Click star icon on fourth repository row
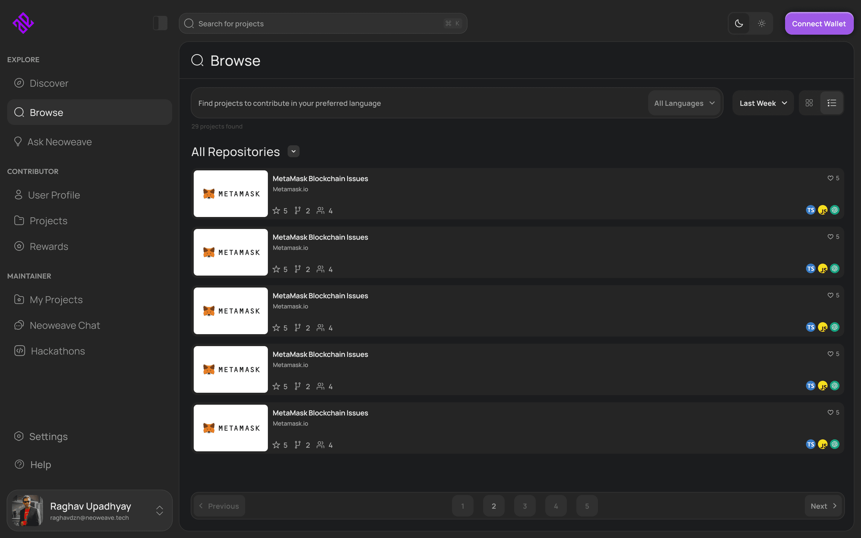 coord(276,386)
